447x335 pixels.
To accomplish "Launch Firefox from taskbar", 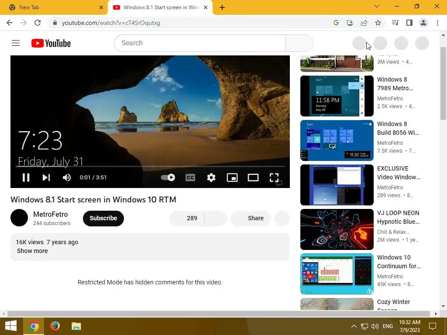I will pyautogui.click(x=55, y=326).
